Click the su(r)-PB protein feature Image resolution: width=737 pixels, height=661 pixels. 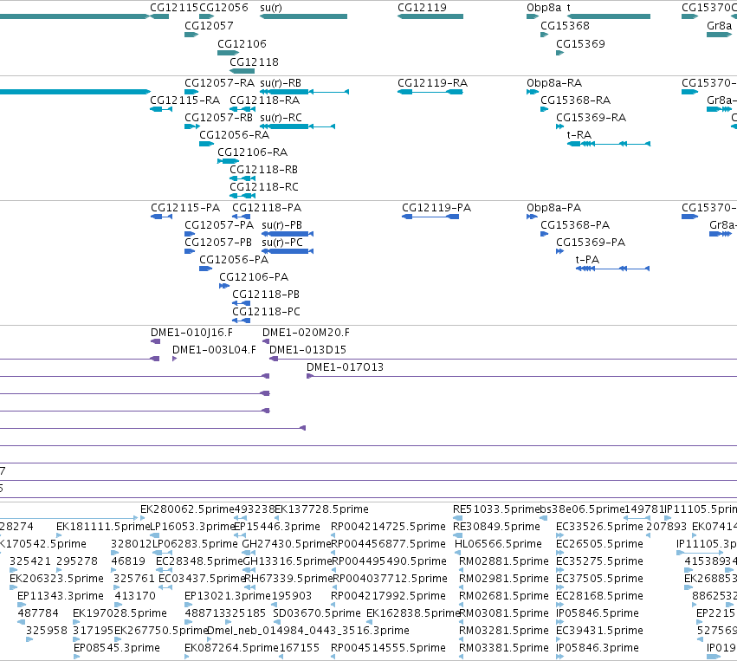point(288,234)
